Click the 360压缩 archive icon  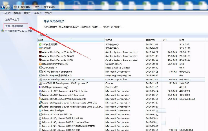[x=40, y=48]
